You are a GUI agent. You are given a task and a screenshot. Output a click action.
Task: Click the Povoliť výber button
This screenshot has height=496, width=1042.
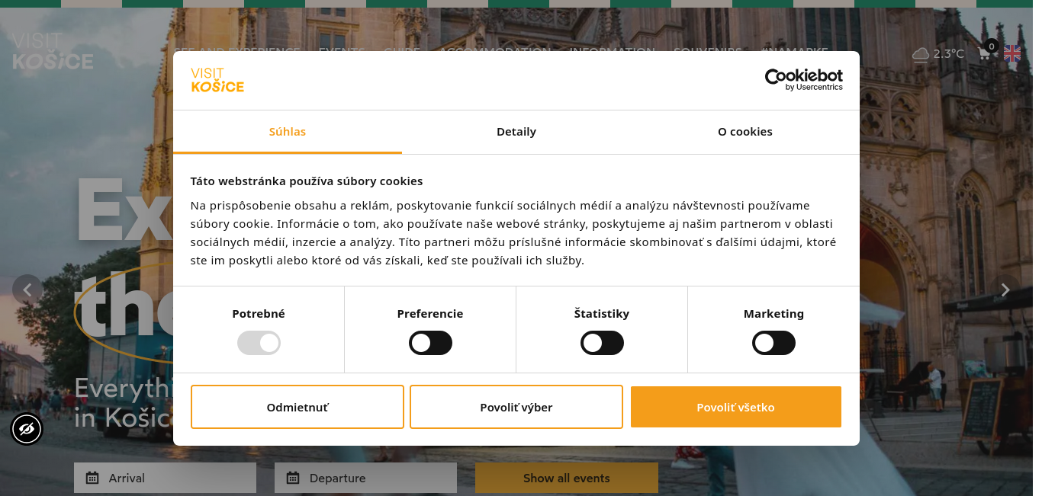coord(516,407)
